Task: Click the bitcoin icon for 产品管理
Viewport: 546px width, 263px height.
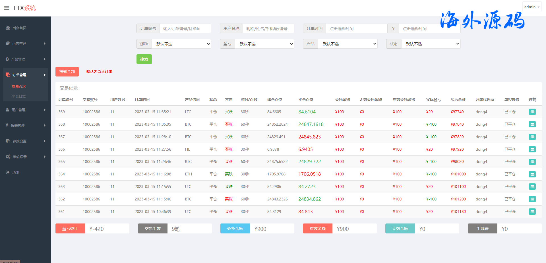Action: (x=7, y=59)
